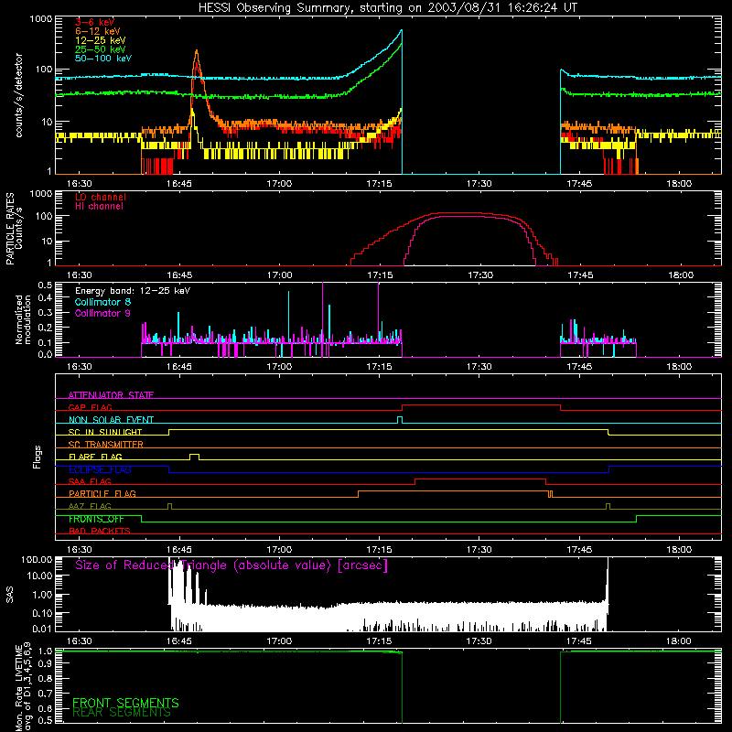The height and width of the screenshot is (732, 732).
Task: Click the 0.5 tick on the modulation y-axis
Action: tap(45, 285)
